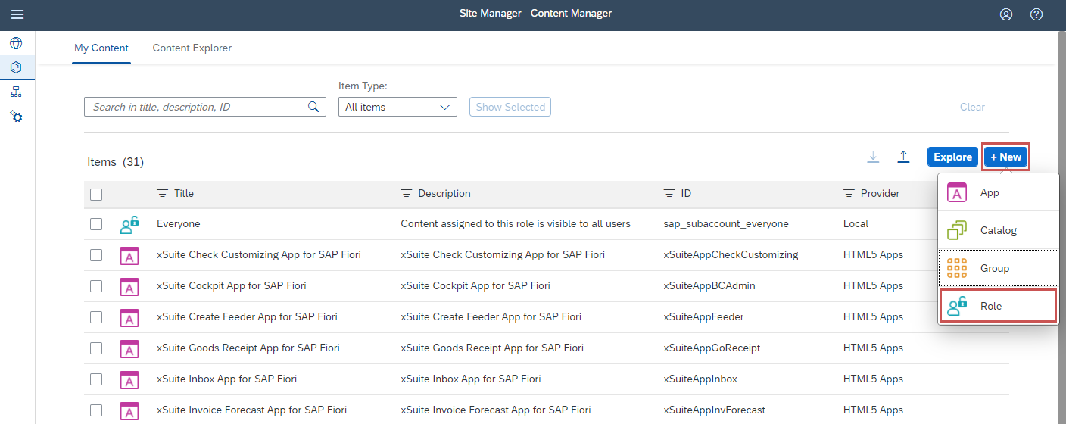Select xSuite Cockpit App row checkbox
Viewport: 1066px width, 424px height.
click(x=96, y=286)
